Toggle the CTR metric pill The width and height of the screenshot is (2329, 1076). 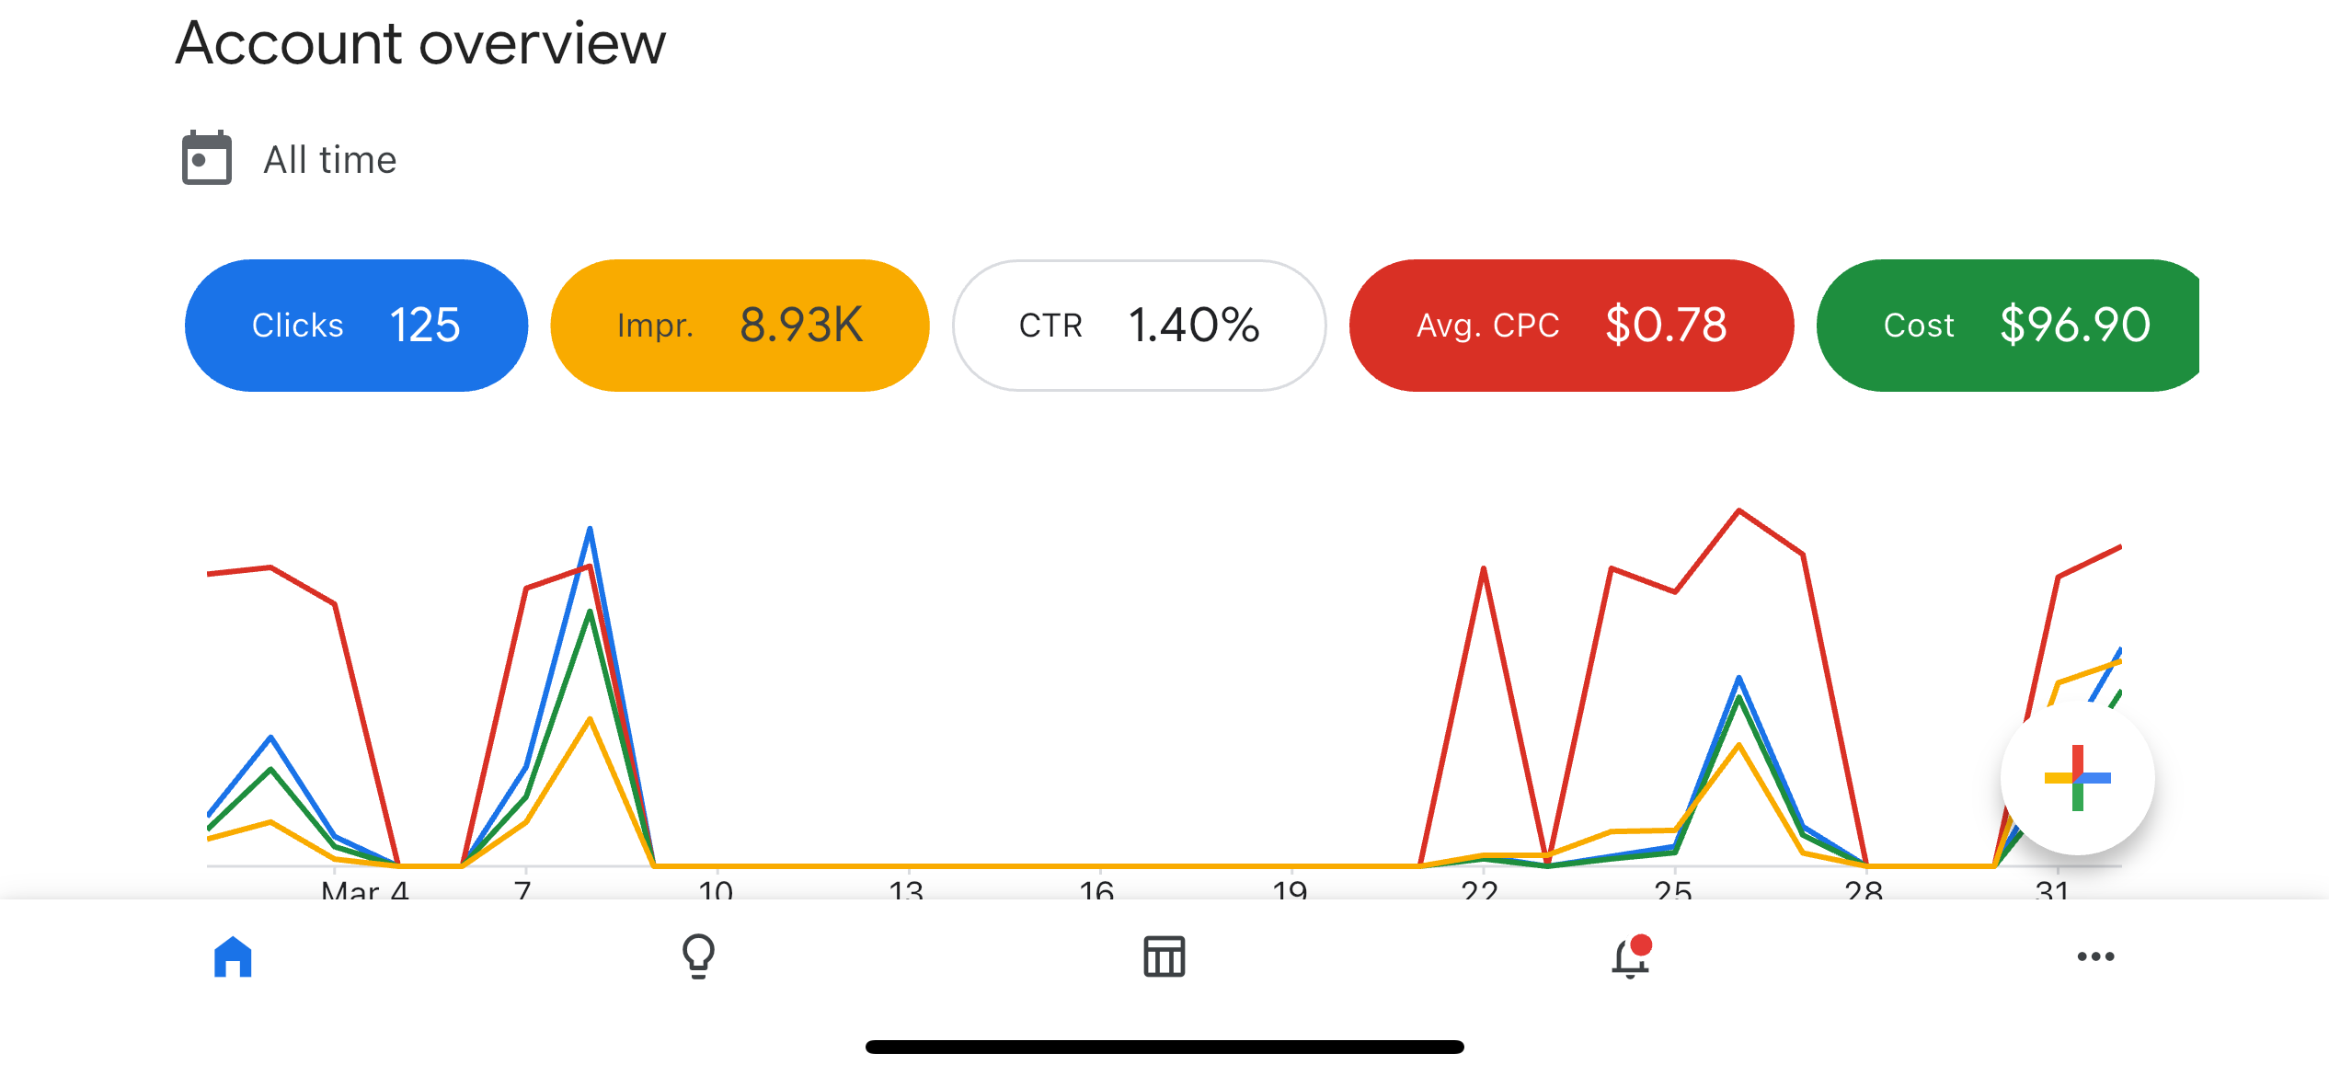[1139, 326]
